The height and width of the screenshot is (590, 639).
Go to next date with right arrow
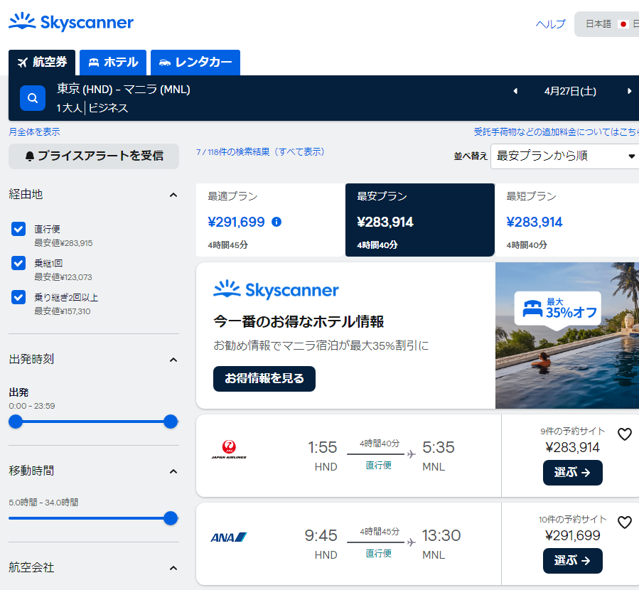point(629,91)
